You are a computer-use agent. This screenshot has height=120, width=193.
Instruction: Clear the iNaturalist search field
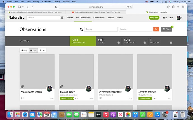coord(62,18)
